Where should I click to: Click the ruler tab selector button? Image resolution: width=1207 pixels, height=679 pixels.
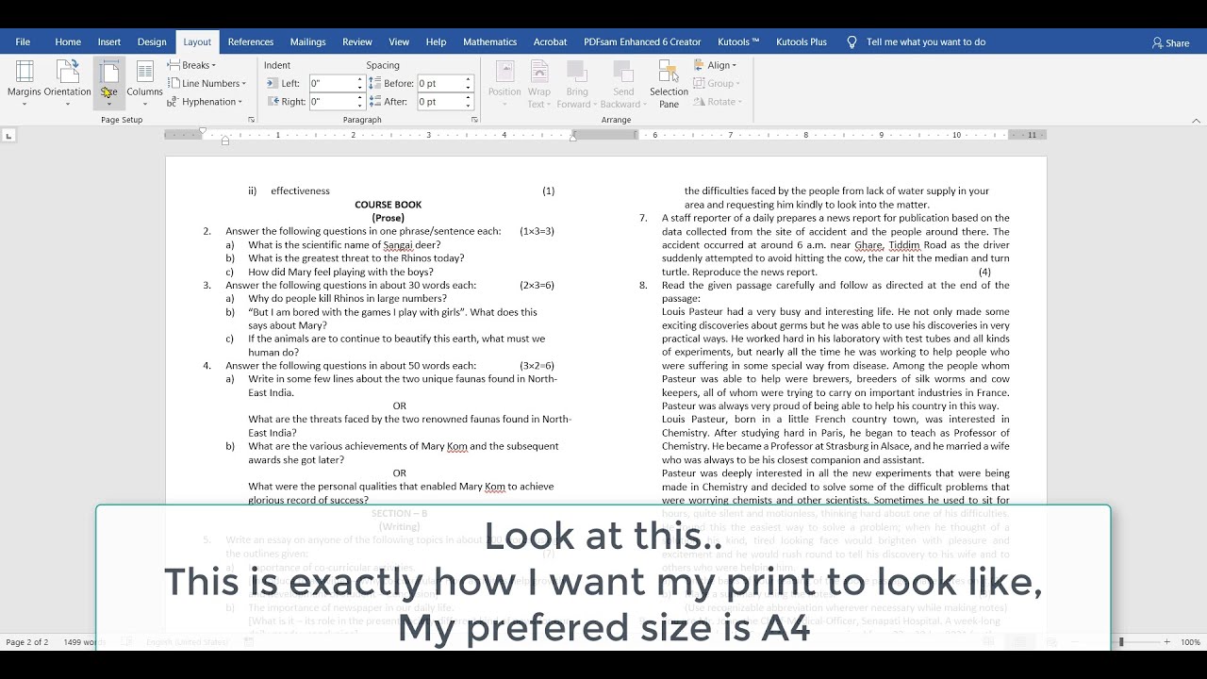click(x=9, y=136)
